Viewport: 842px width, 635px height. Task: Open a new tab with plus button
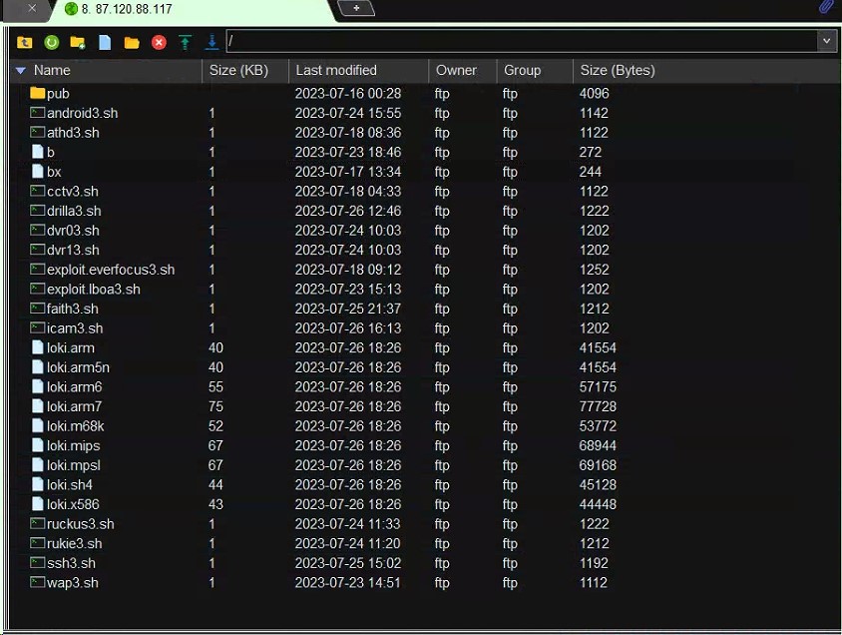click(x=356, y=8)
